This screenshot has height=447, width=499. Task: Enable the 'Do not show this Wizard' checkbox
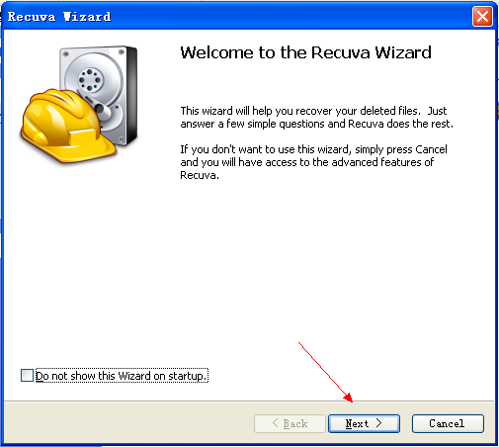click(x=27, y=376)
